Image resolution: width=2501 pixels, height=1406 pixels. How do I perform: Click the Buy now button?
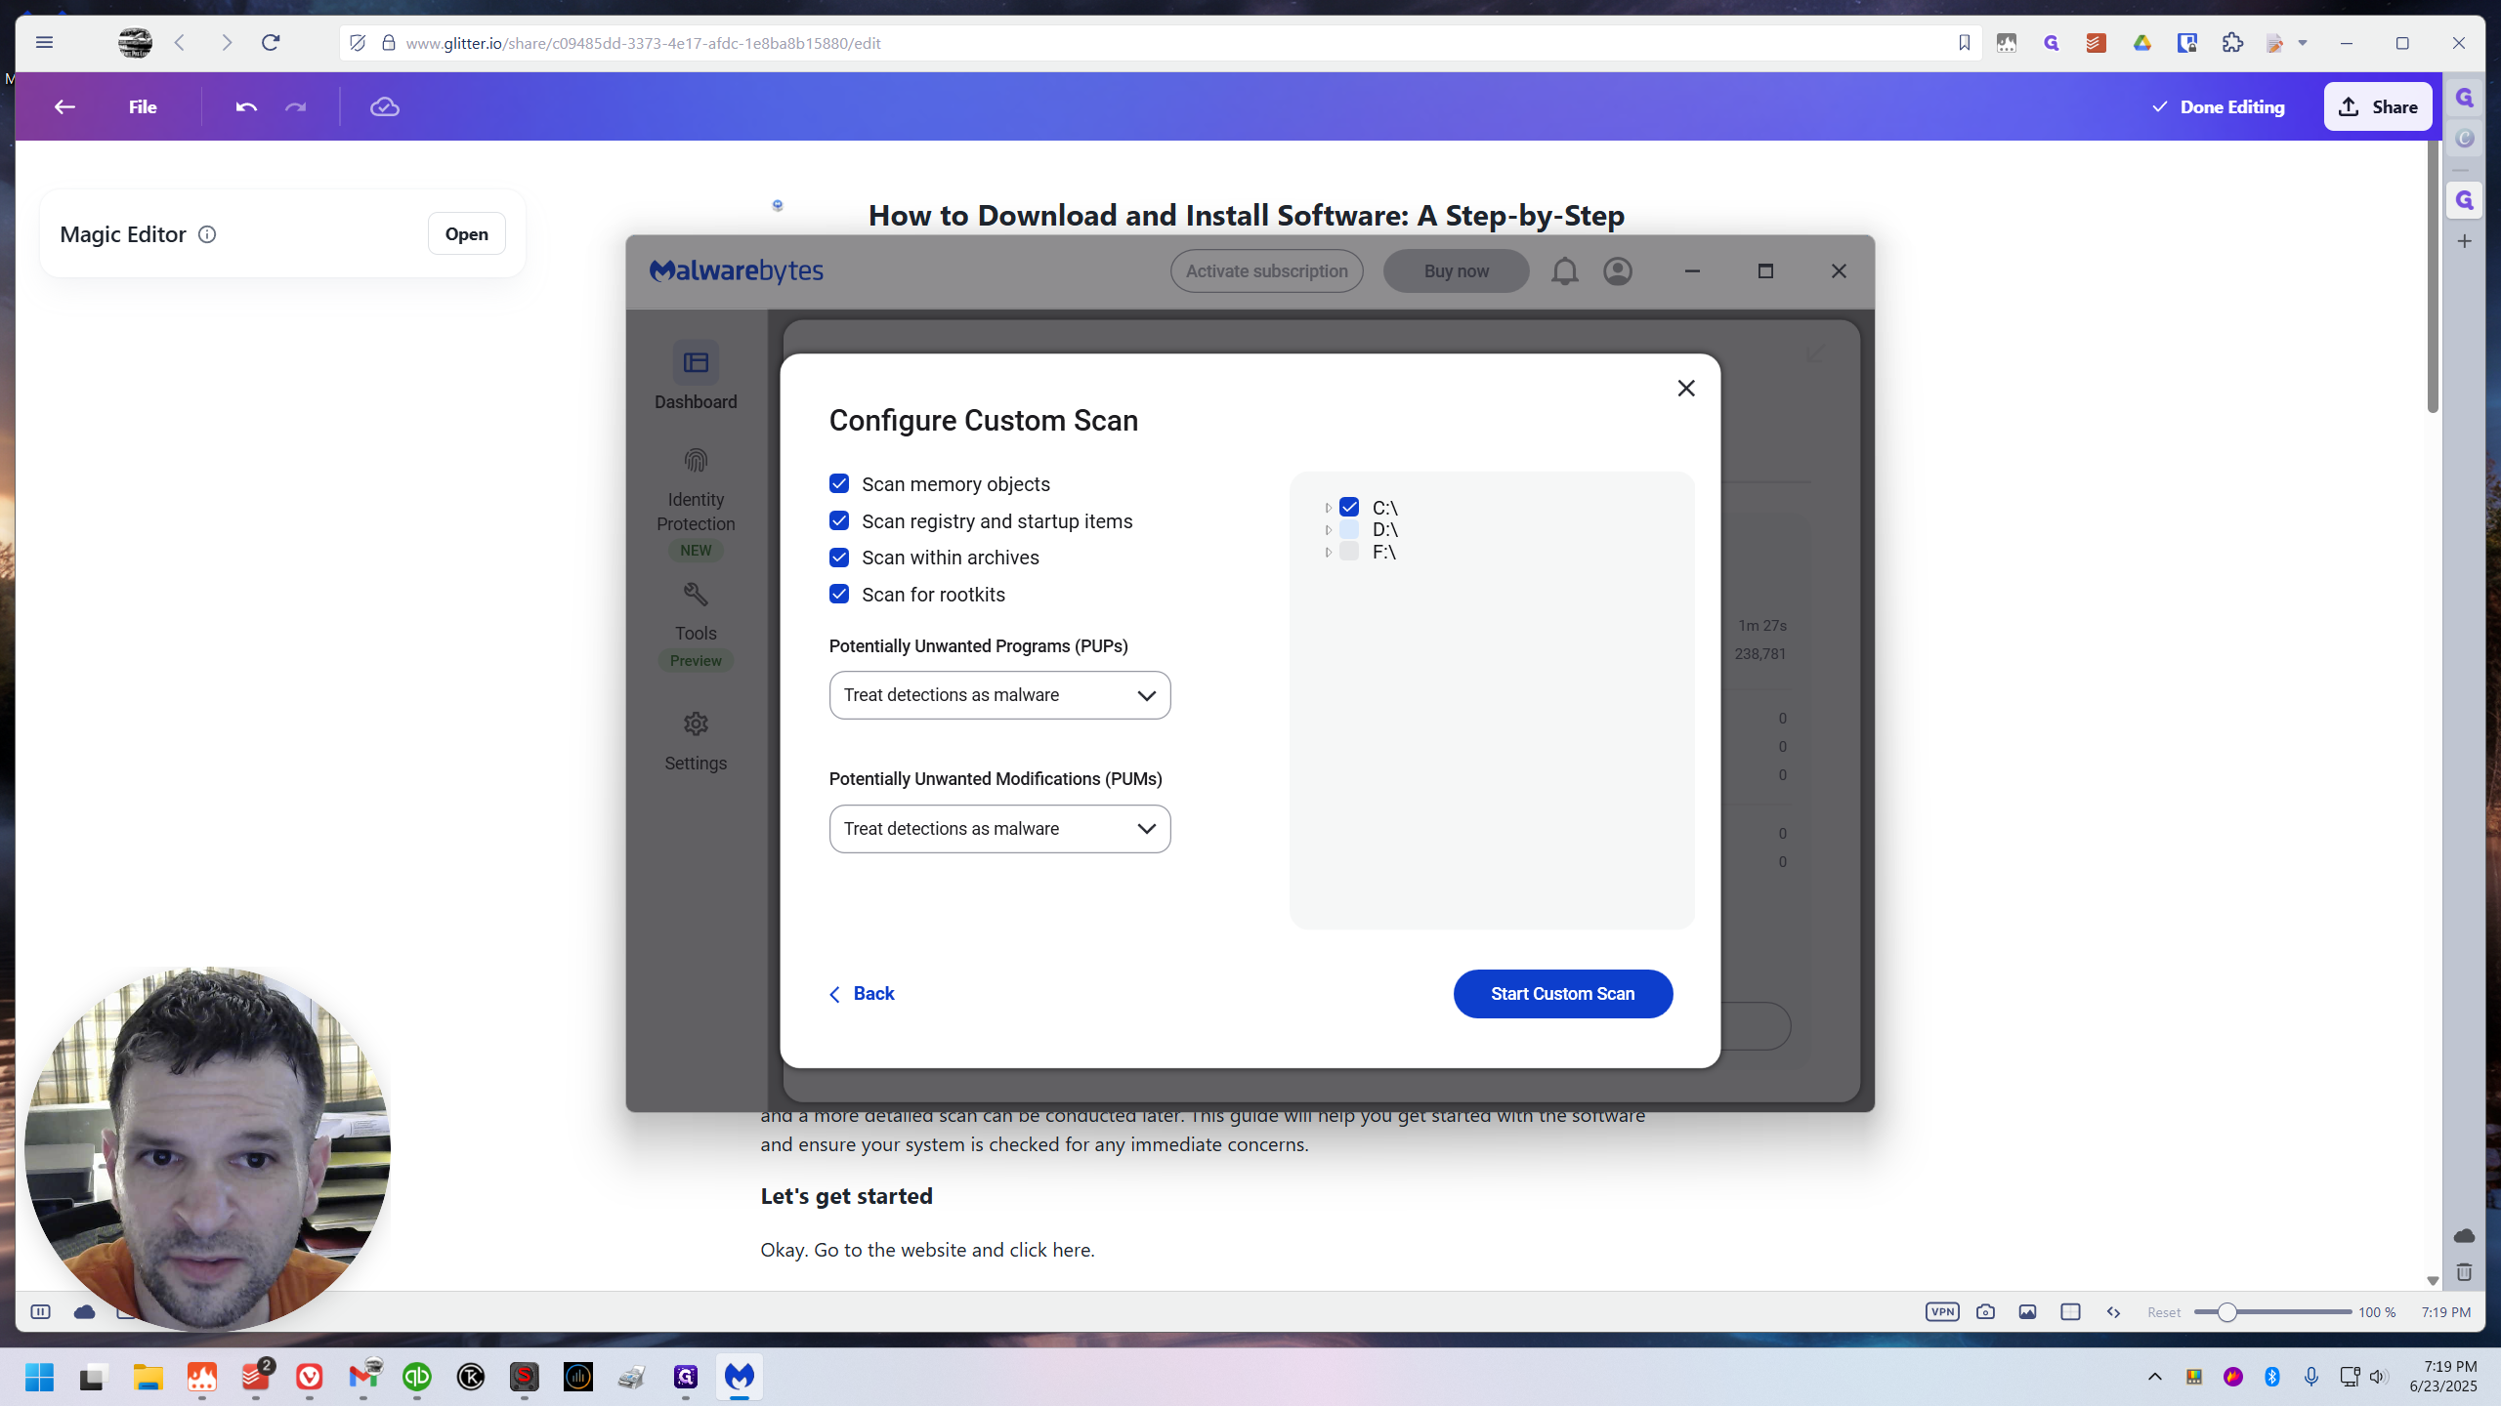click(1456, 270)
